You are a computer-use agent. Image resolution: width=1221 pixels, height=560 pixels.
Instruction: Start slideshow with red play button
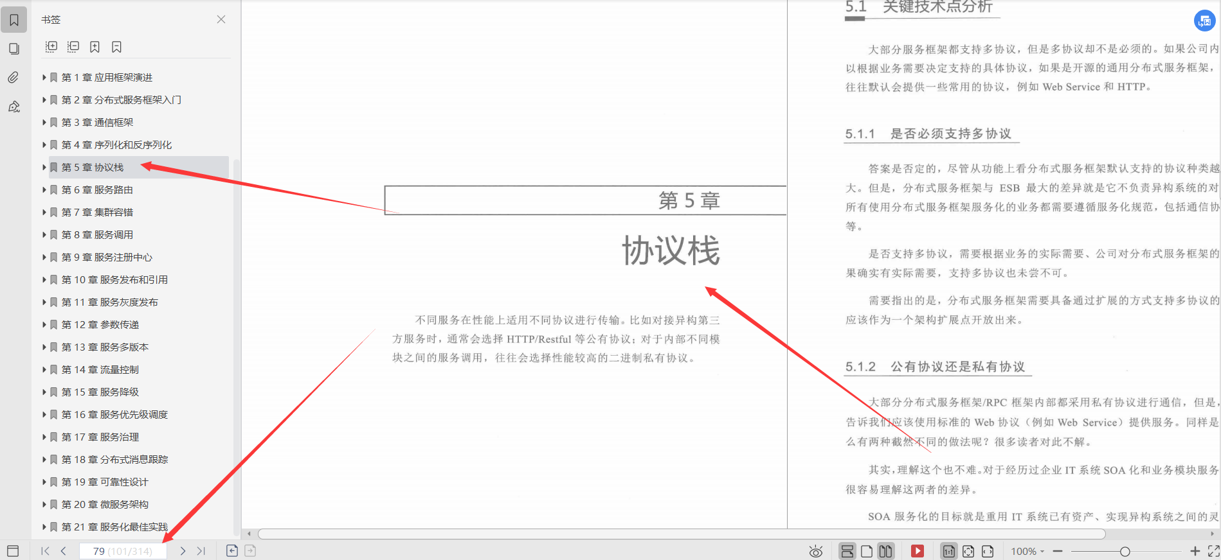coord(918,551)
